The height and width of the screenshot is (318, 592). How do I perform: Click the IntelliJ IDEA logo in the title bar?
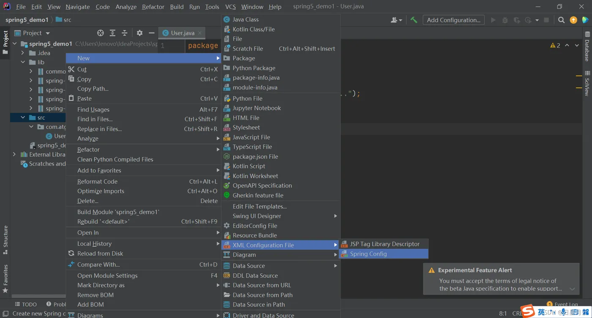tap(7, 6)
